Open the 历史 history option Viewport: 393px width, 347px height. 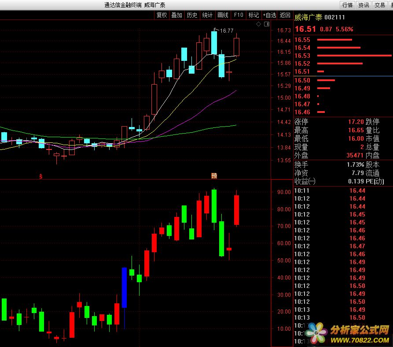tap(192, 15)
